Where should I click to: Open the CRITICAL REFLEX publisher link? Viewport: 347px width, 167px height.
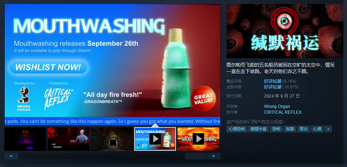(x=283, y=112)
